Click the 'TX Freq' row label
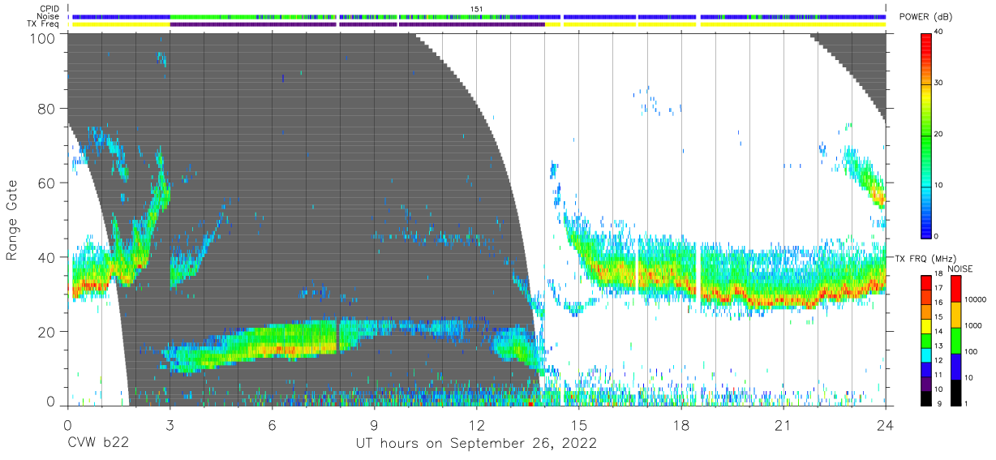The image size is (996, 460). click(45, 24)
